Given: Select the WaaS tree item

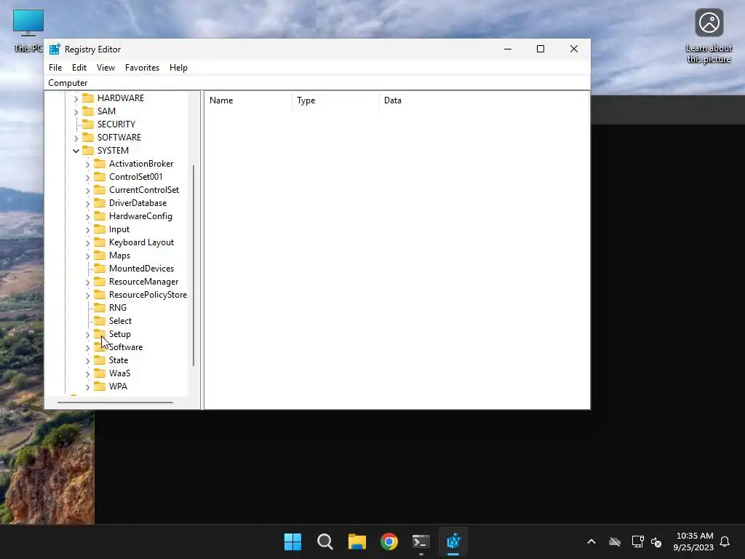Looking at the screenshot, I should click(120, 373).
